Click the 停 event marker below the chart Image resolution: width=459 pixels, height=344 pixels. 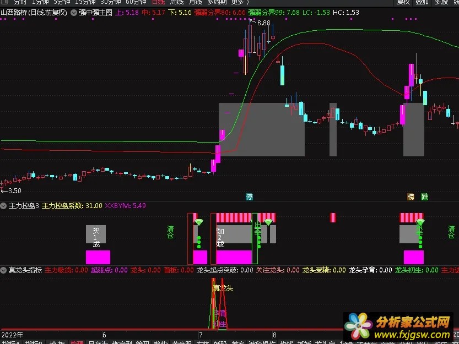click(x=249, y=197)
